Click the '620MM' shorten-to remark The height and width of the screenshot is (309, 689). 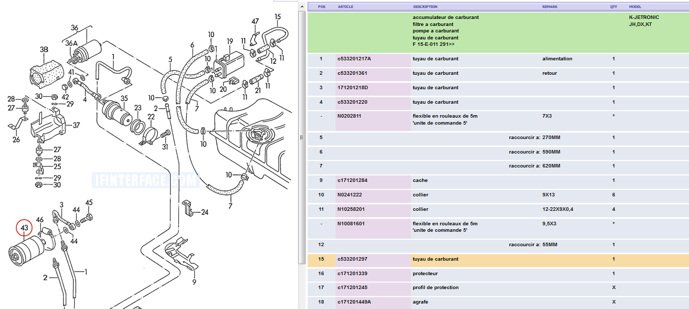click(551, 166)
